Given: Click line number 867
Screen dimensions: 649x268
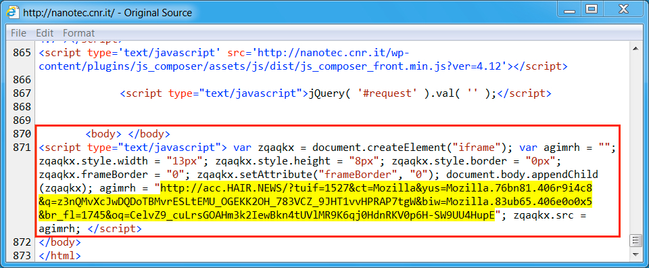Looking at the screenshot, I should click(22, 93).
